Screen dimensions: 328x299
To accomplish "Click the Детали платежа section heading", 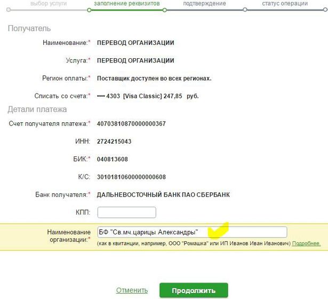I will pyautogui.click(x=37, y=109).
